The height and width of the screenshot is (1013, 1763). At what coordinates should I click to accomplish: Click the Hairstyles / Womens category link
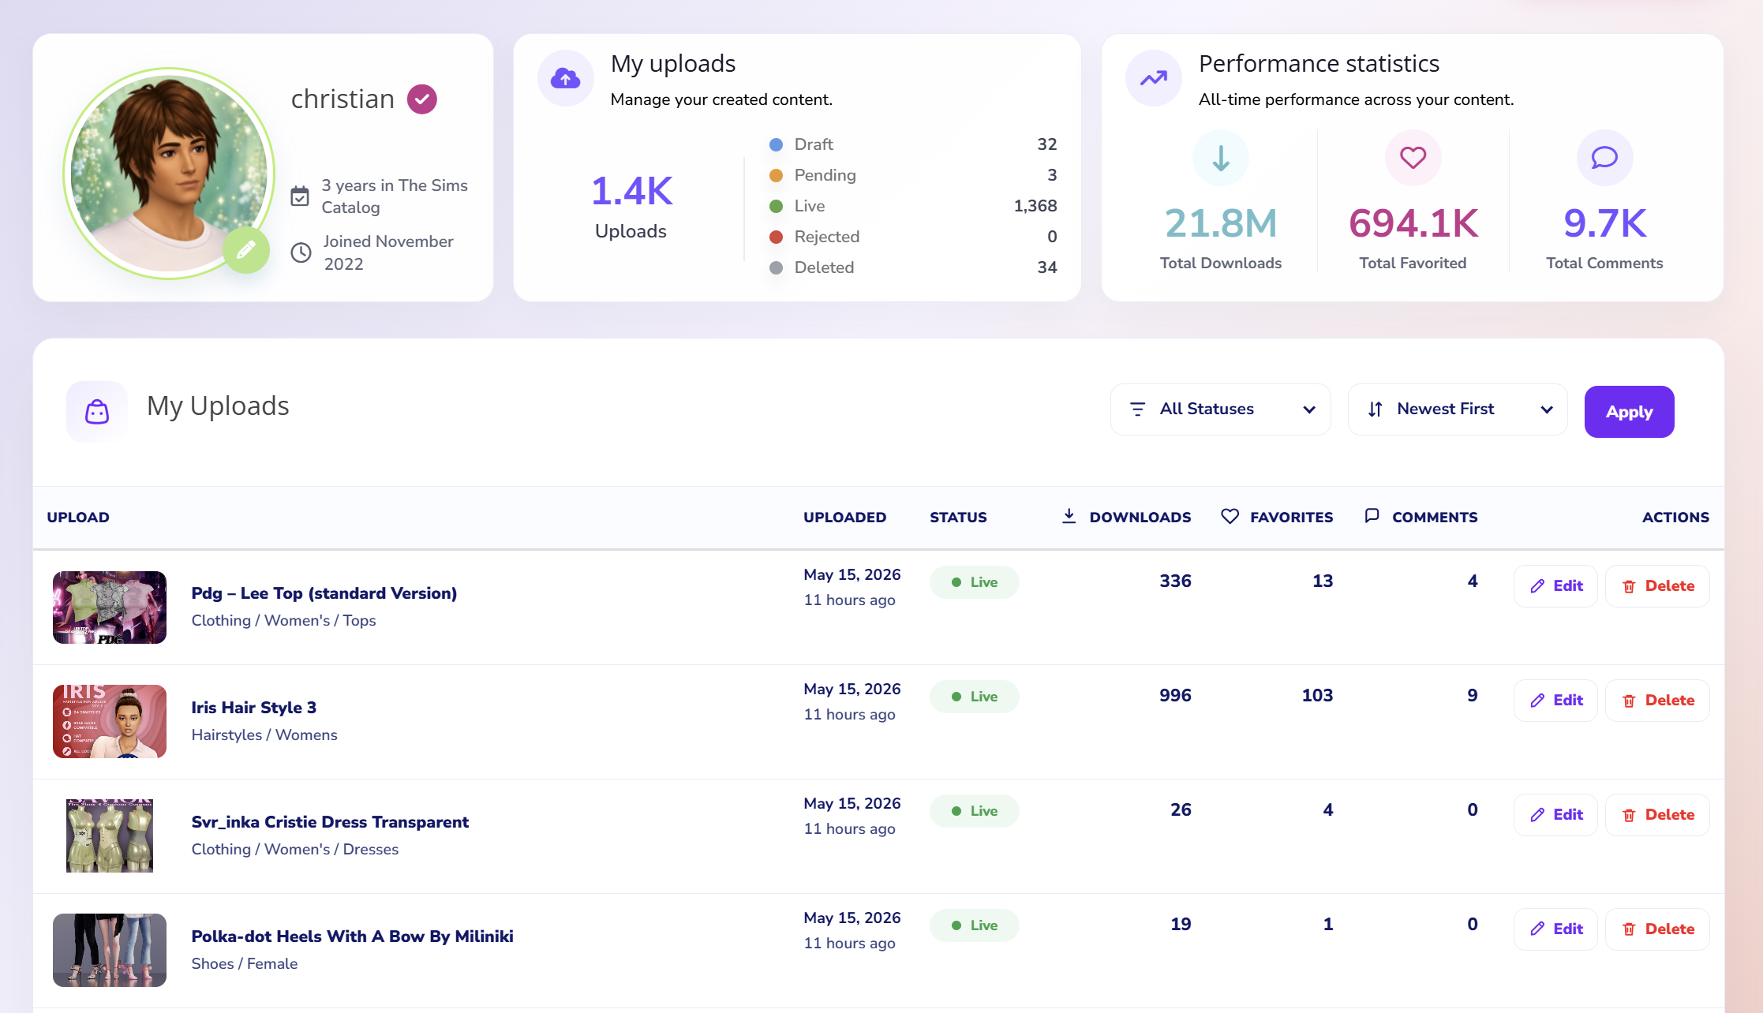coord(264,735)
